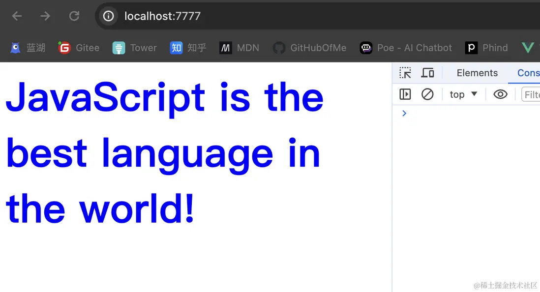
Task: Open the GitHubOfMe bookmark icon
Action: point(279,48)
